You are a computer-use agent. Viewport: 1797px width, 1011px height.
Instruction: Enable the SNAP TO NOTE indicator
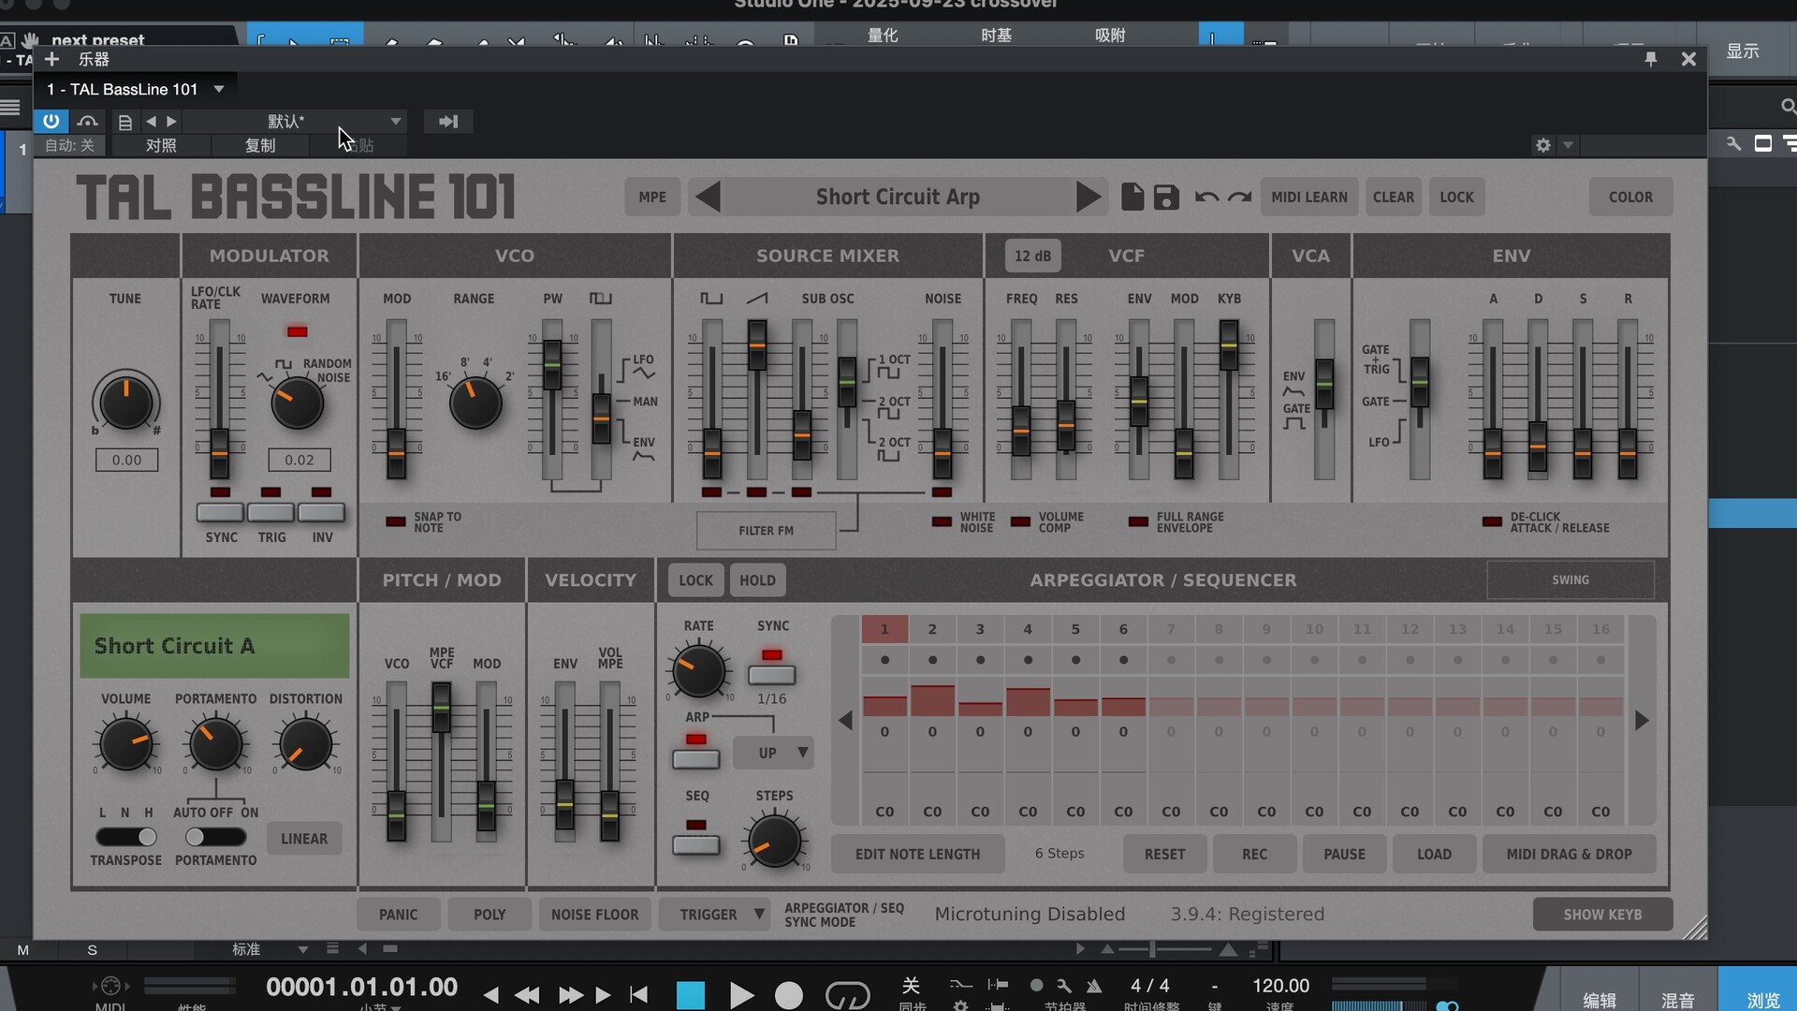[396, 521]
